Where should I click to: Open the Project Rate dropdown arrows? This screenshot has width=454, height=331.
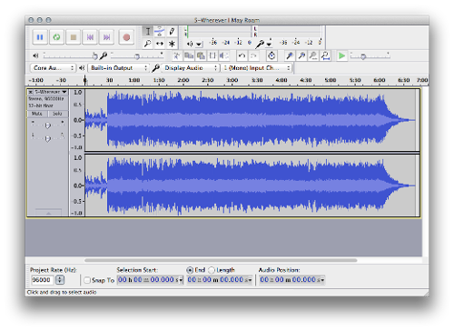click(60, 280)
